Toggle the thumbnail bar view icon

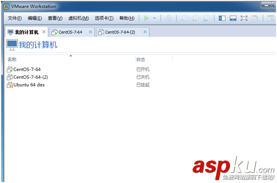point(233,18)
